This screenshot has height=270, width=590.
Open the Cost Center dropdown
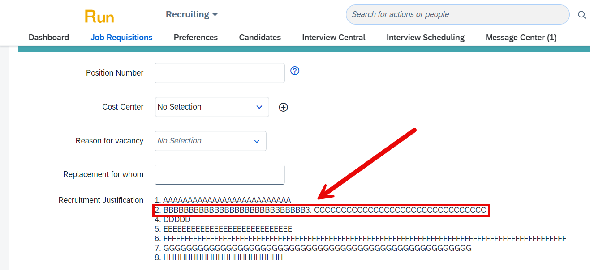212,107
